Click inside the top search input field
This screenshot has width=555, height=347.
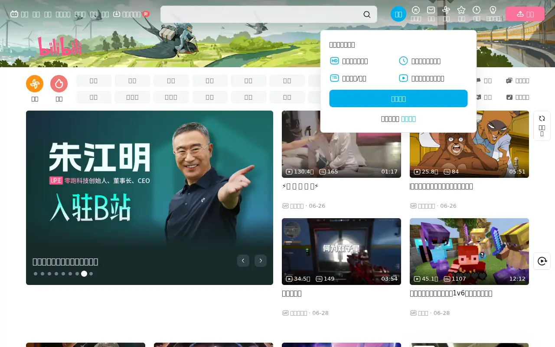[x=261, y=14]
